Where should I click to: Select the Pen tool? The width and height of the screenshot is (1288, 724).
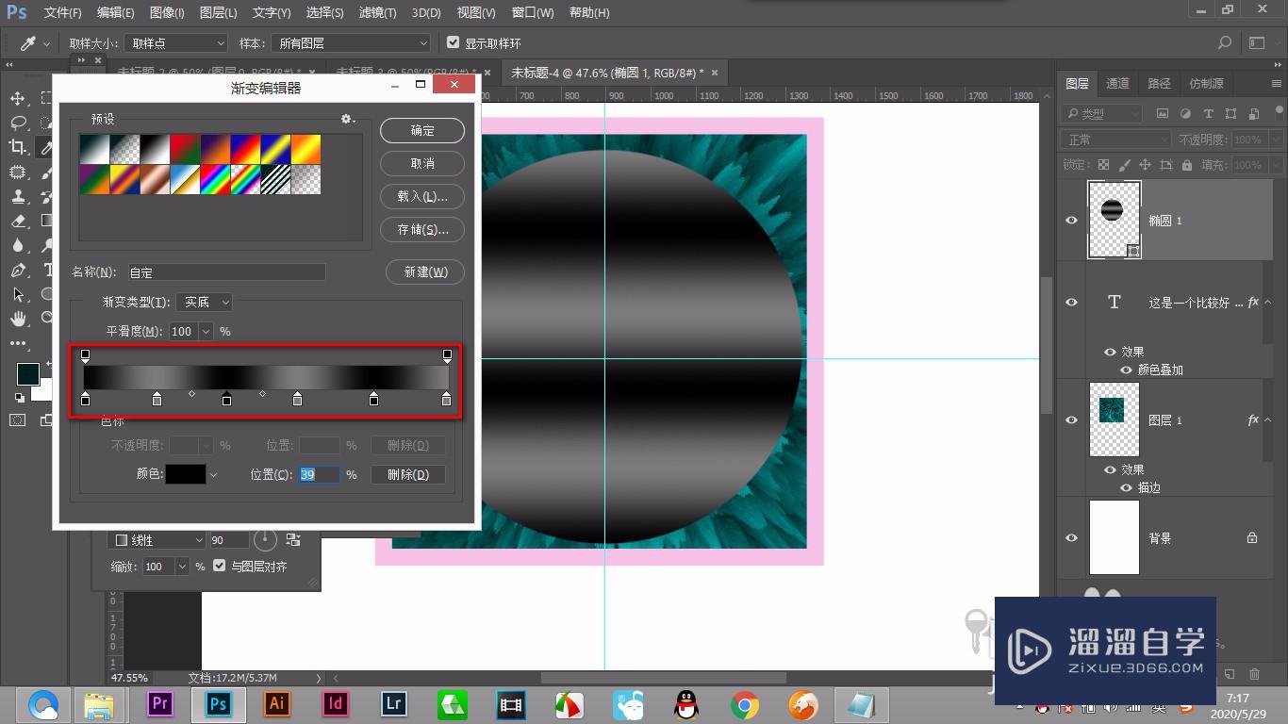click(x=18, y=271)
